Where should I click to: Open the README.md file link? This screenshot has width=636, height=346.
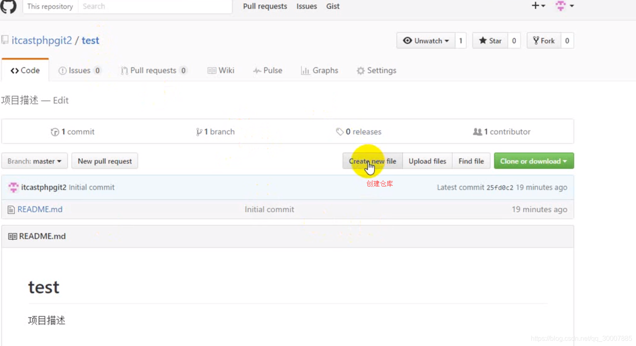coord(40,209)
